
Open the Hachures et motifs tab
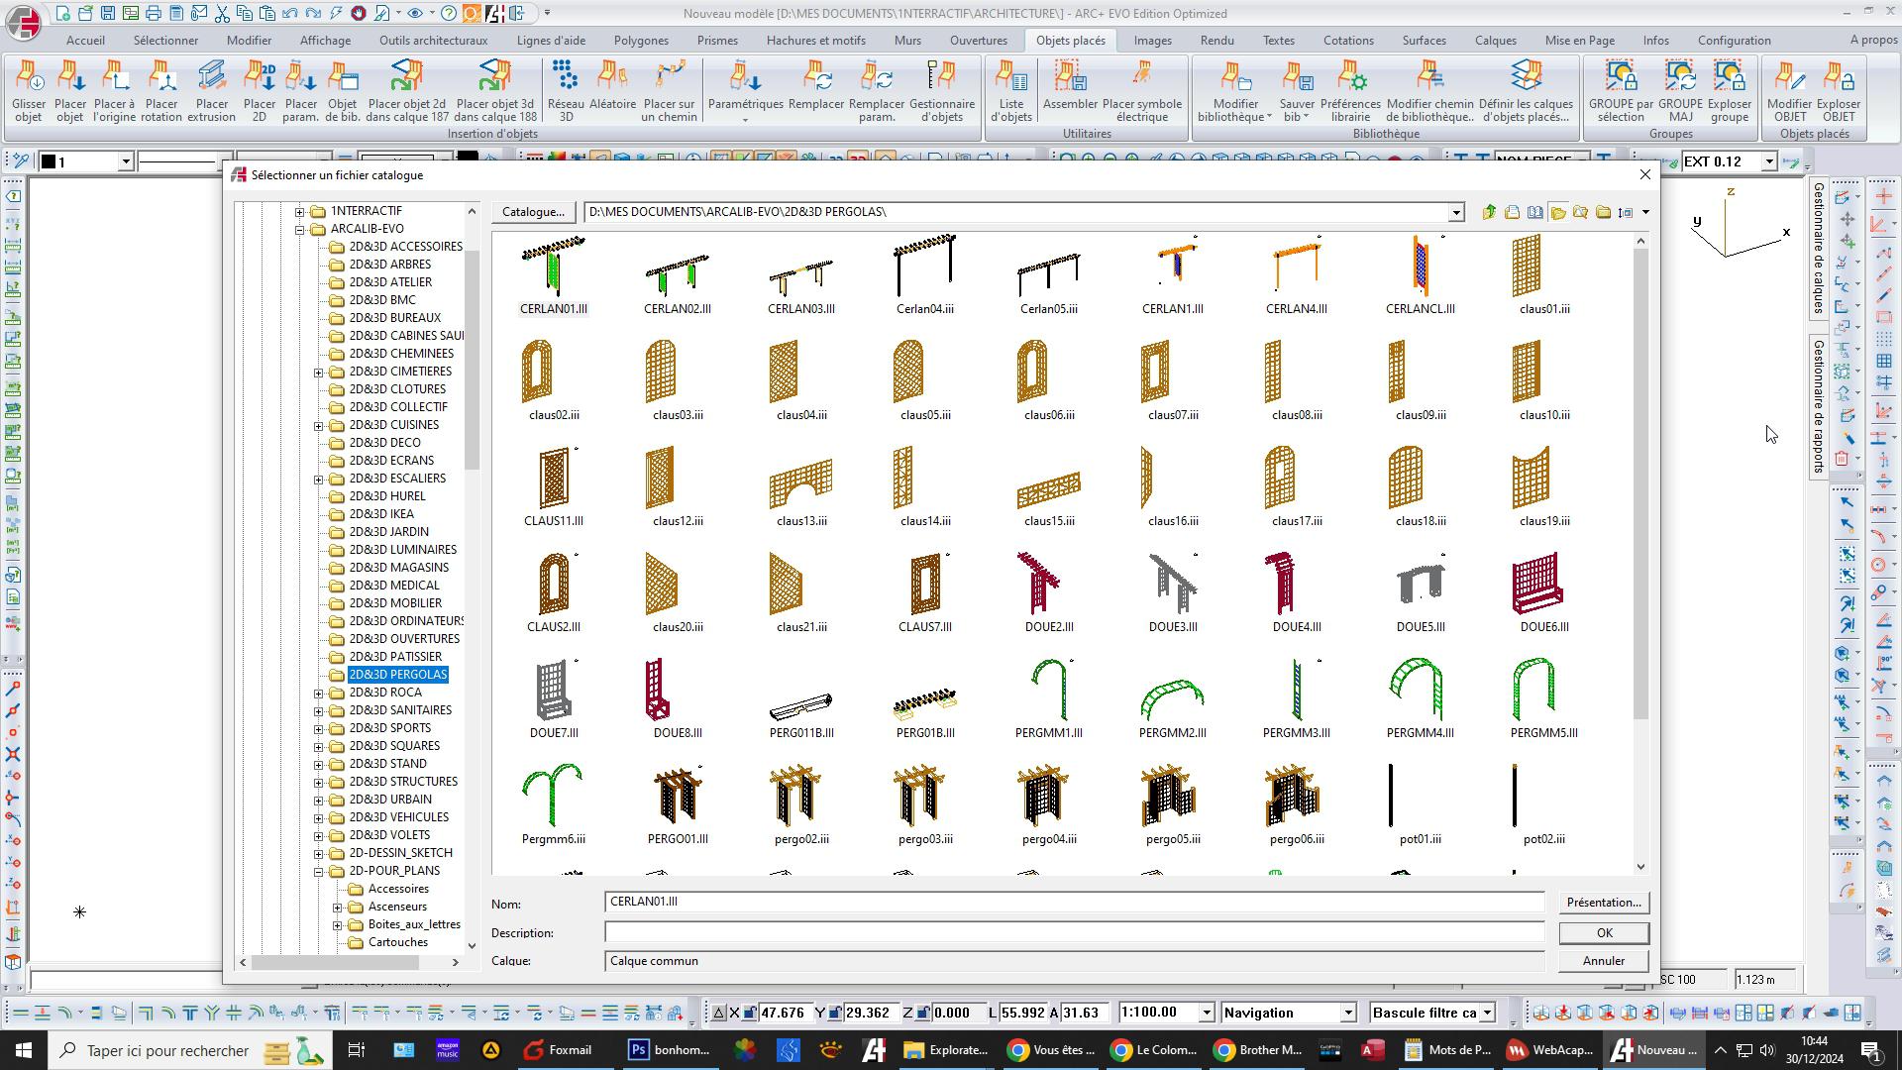click(815, 41)
